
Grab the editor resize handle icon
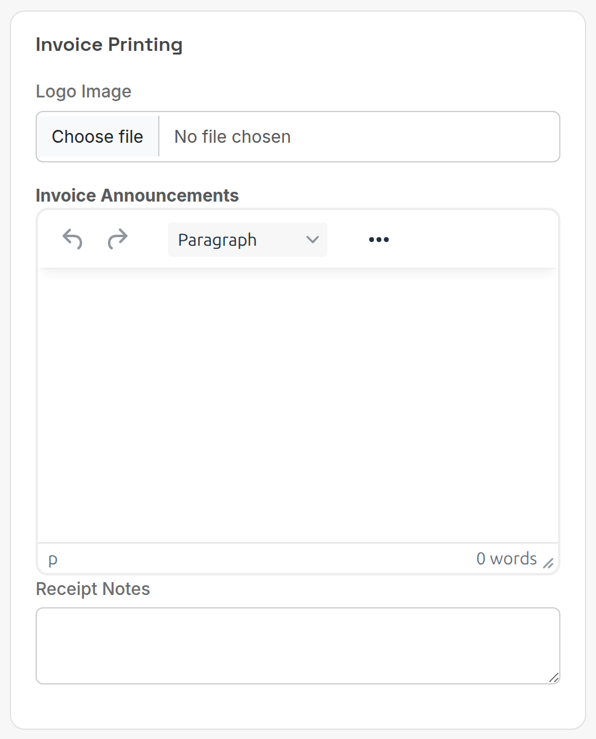coord(548,563)
